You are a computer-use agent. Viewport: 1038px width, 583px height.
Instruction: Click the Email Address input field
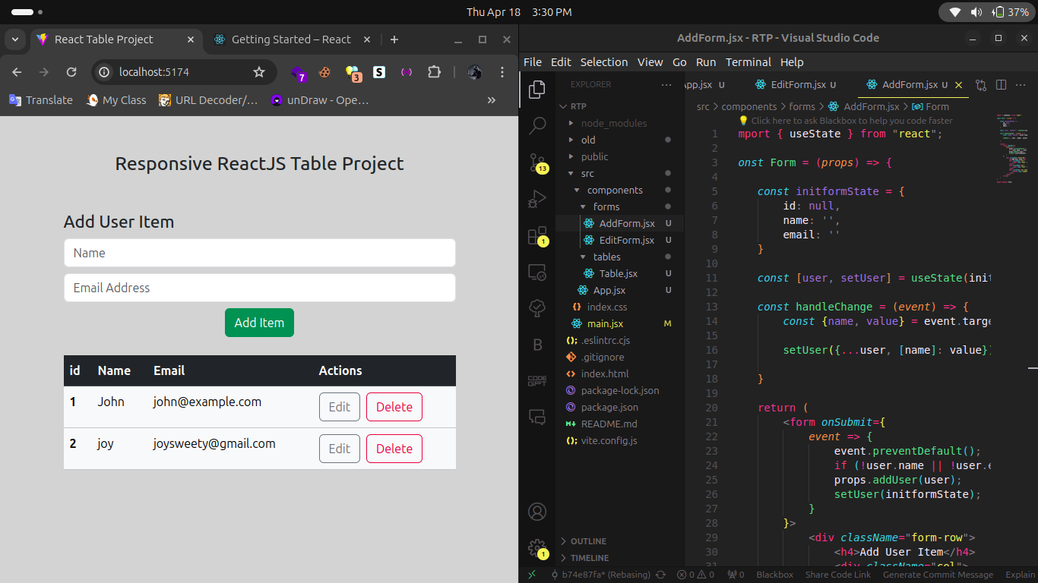pyautogui.click(x=260, y=288)
